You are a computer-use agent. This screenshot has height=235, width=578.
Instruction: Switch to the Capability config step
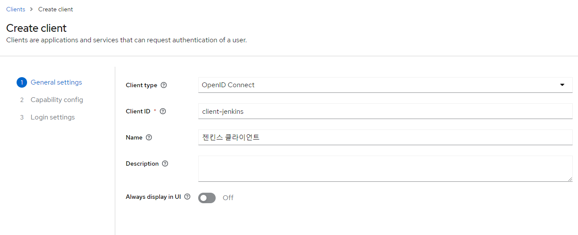coord(56,100)
